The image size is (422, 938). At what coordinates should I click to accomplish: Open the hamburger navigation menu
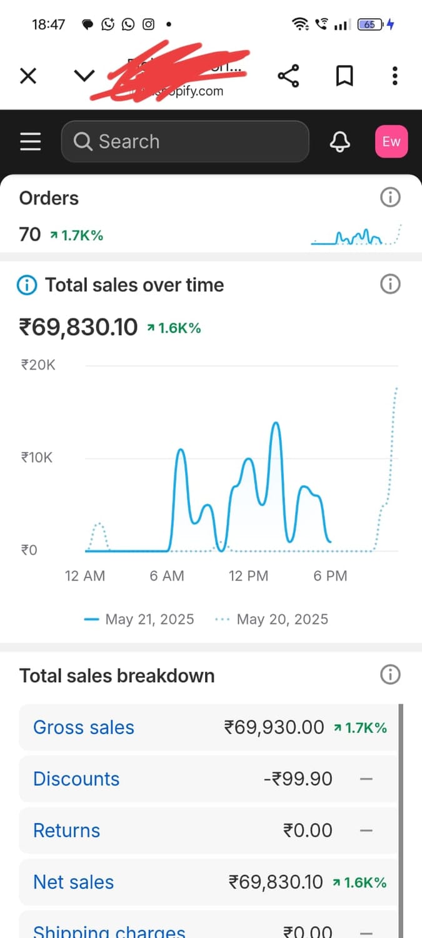point(30,141)
